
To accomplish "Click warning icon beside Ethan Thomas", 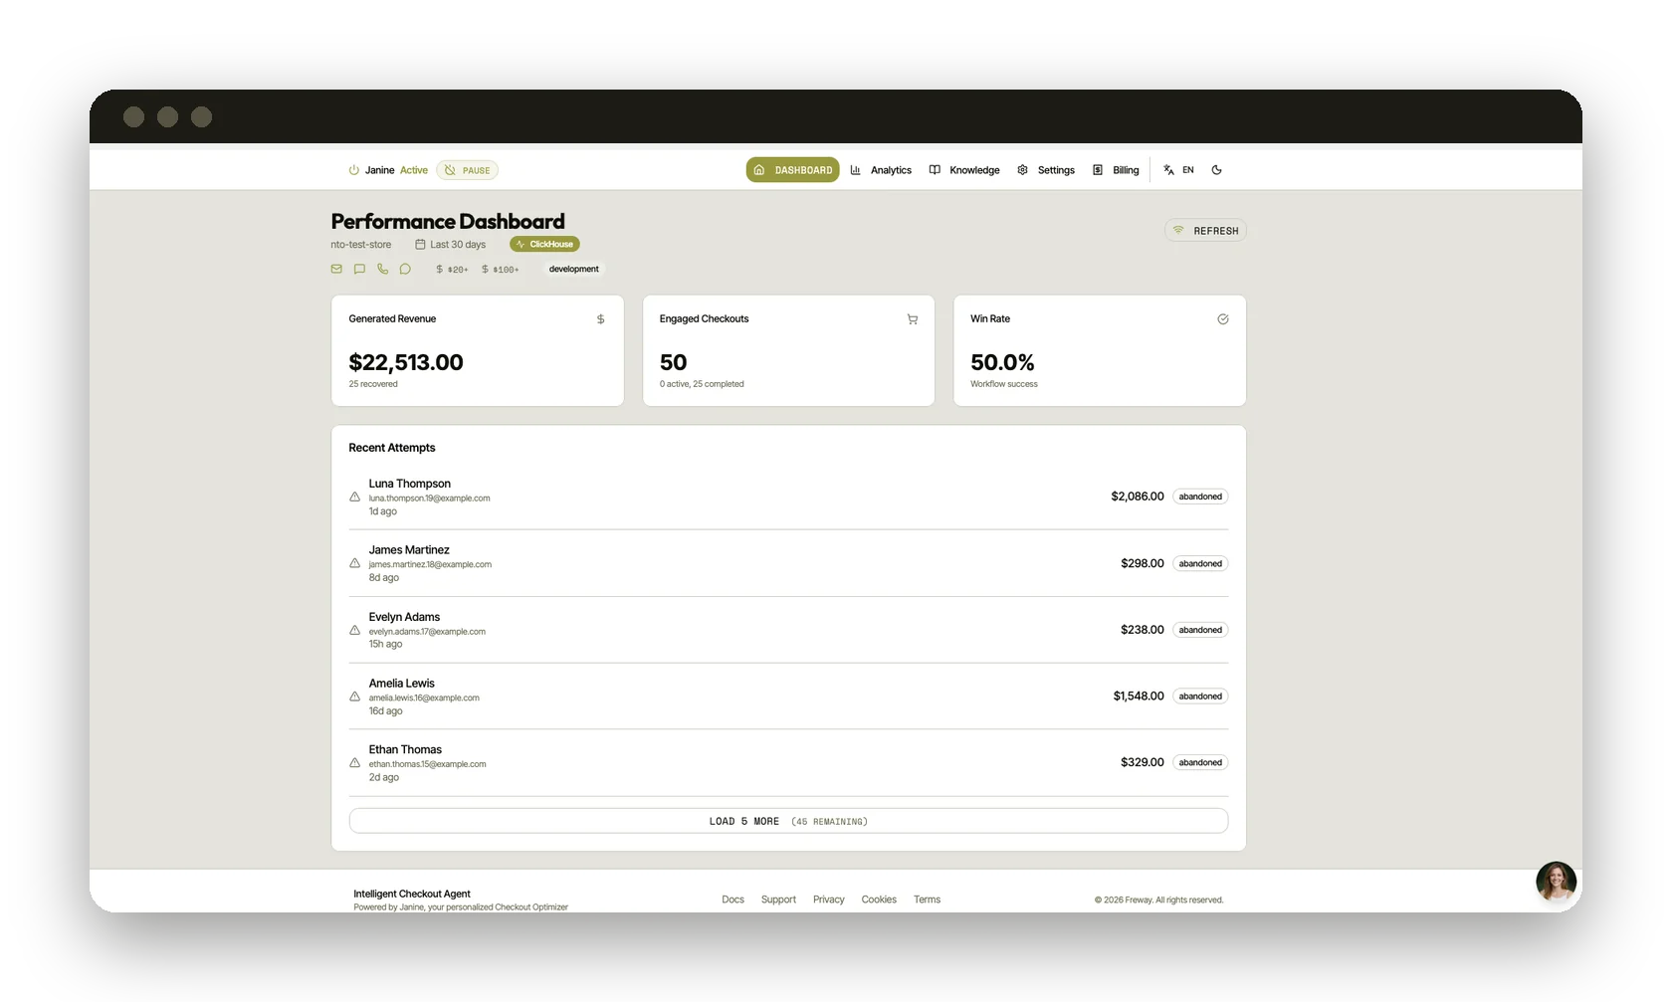I will (x=354, y=763).
